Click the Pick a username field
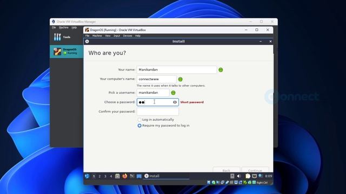 (153, 93)
